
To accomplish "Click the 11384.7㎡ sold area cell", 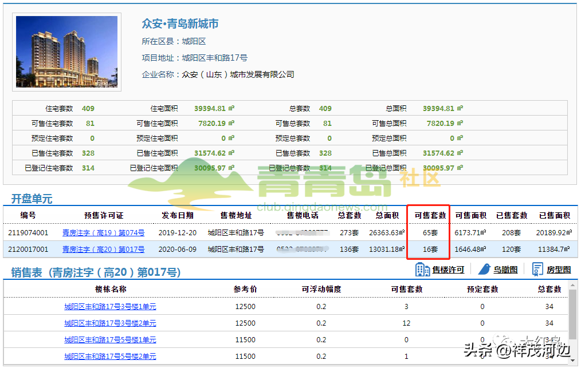I will click(x=554, y=250).
